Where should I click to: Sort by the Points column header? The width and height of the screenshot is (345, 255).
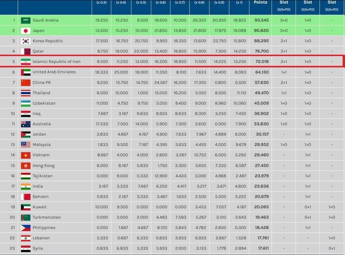click(261, 3)
